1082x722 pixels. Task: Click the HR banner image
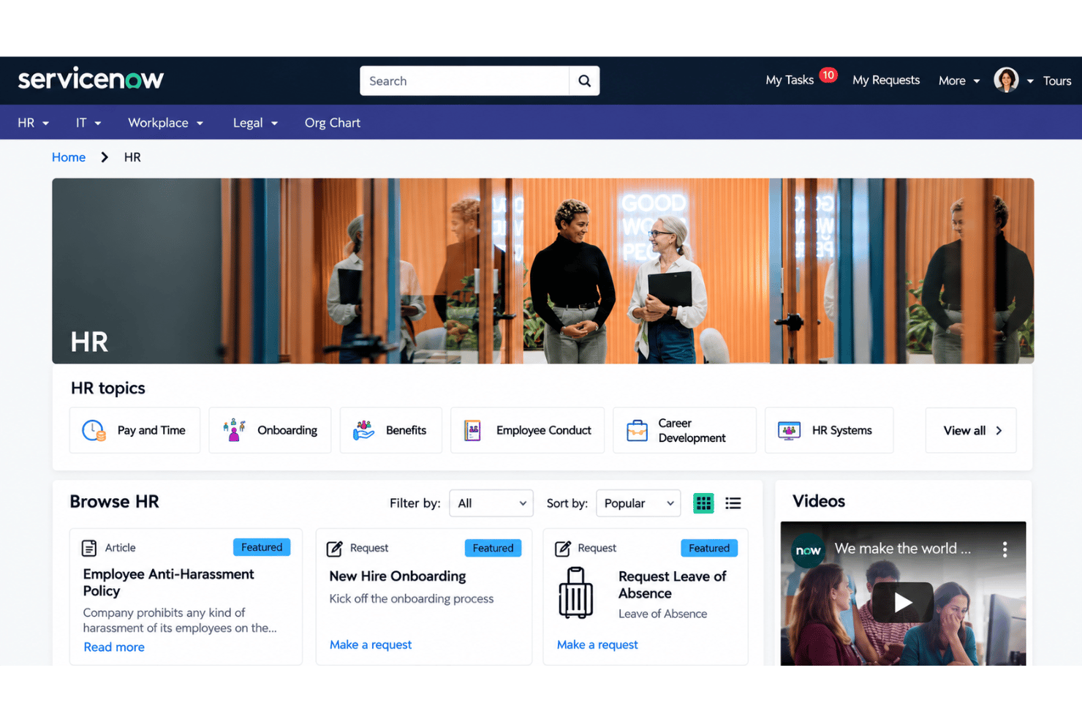tap(543, 271)
